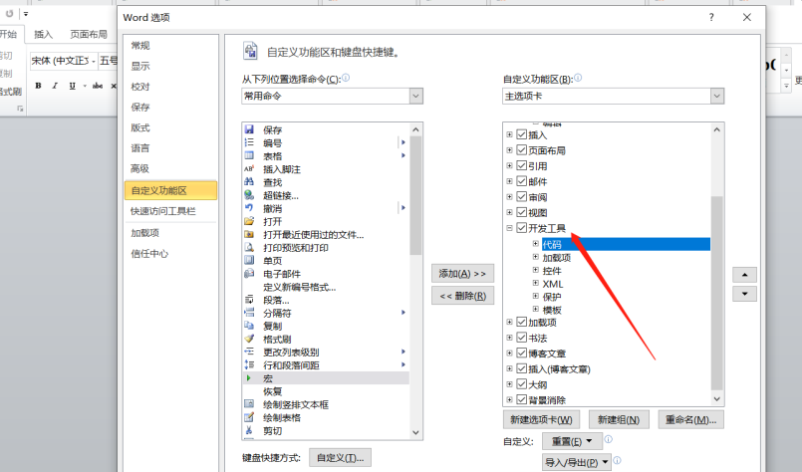Viewport: 802px width, 472px height.
Task: Open the 常用命令 command source dropdown
Action: 416,96
